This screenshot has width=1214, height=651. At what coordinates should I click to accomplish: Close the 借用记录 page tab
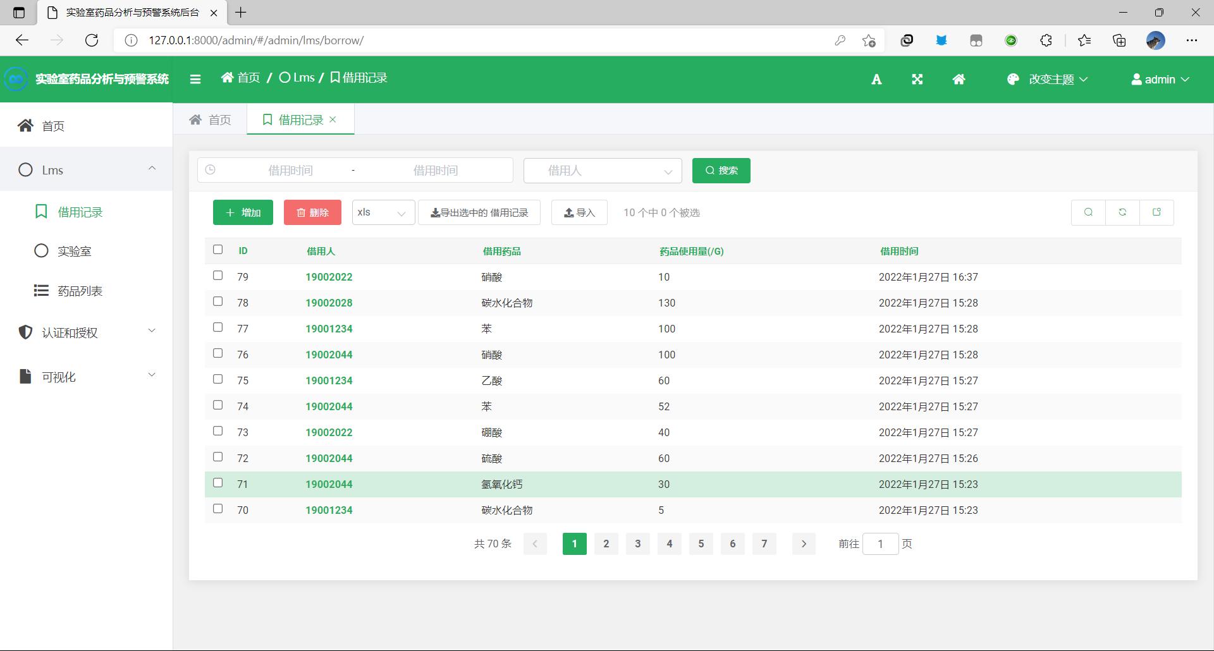click(333, 119)
